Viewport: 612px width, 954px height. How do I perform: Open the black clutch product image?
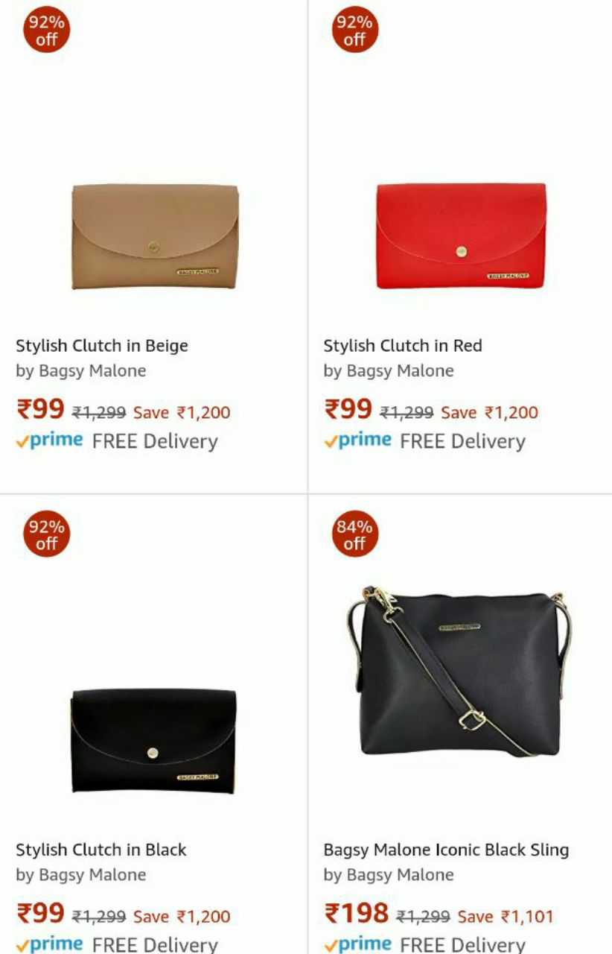[x=153, y=740]
